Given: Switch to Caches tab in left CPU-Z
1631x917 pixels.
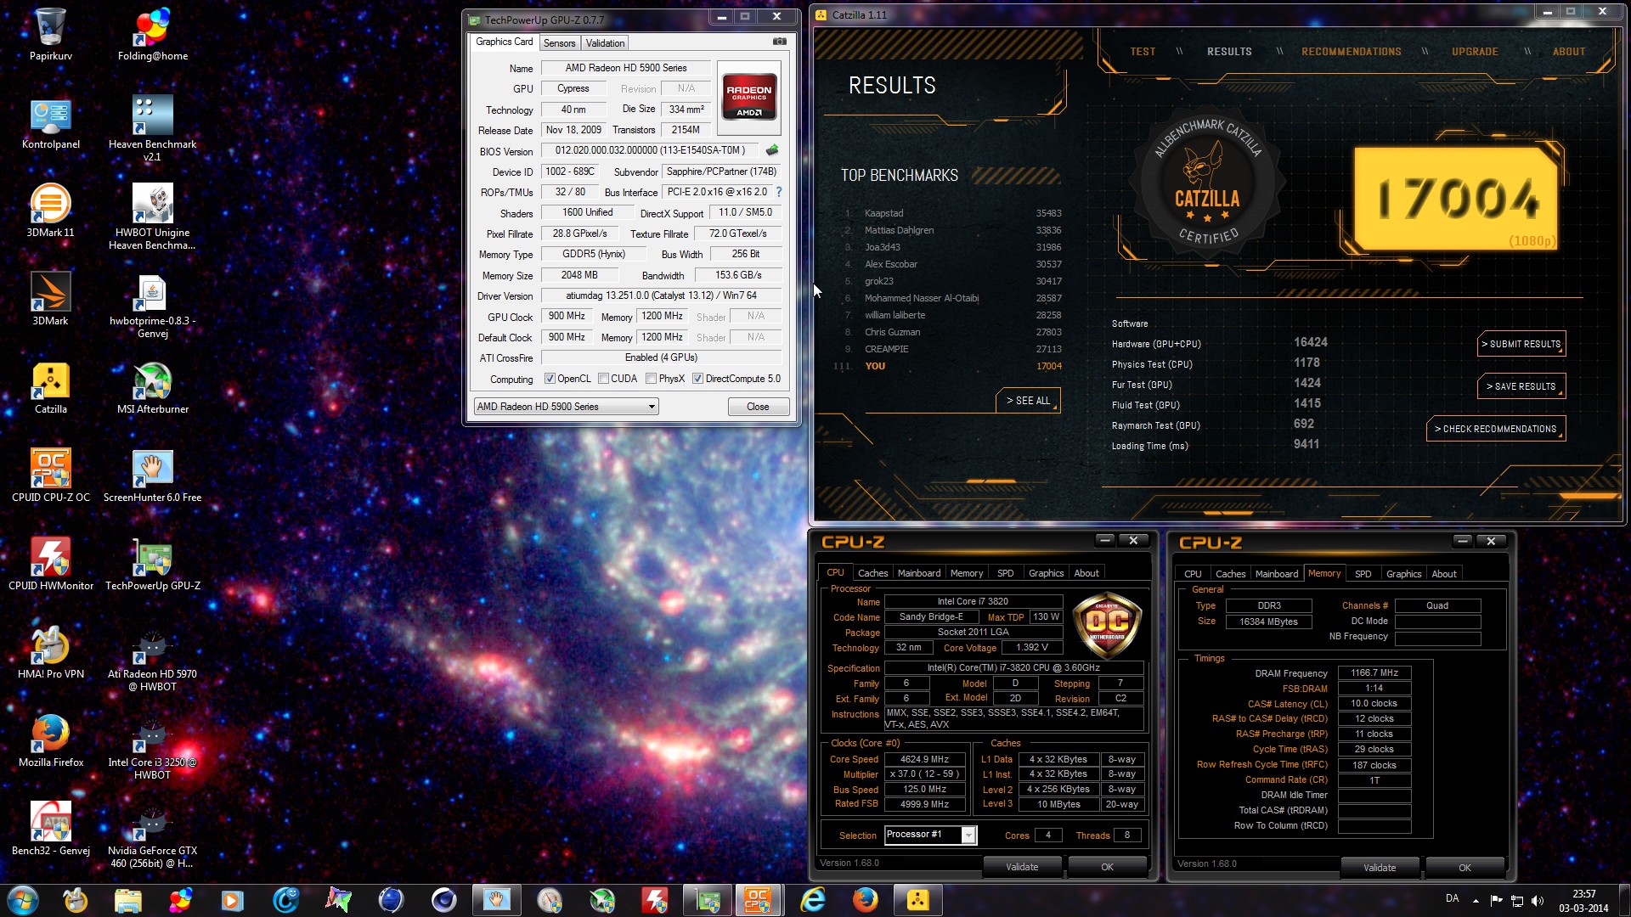Looking at the screenshot, I should pos(872,573).
